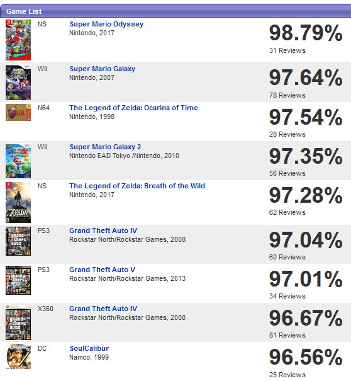
Task: Open the SoulCalibur title link
Action: pos(89,348)
